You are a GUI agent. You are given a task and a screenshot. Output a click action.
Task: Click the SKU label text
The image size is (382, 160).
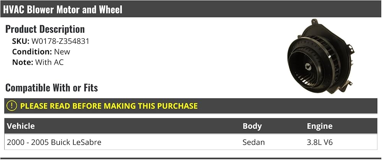coord(21,41)
